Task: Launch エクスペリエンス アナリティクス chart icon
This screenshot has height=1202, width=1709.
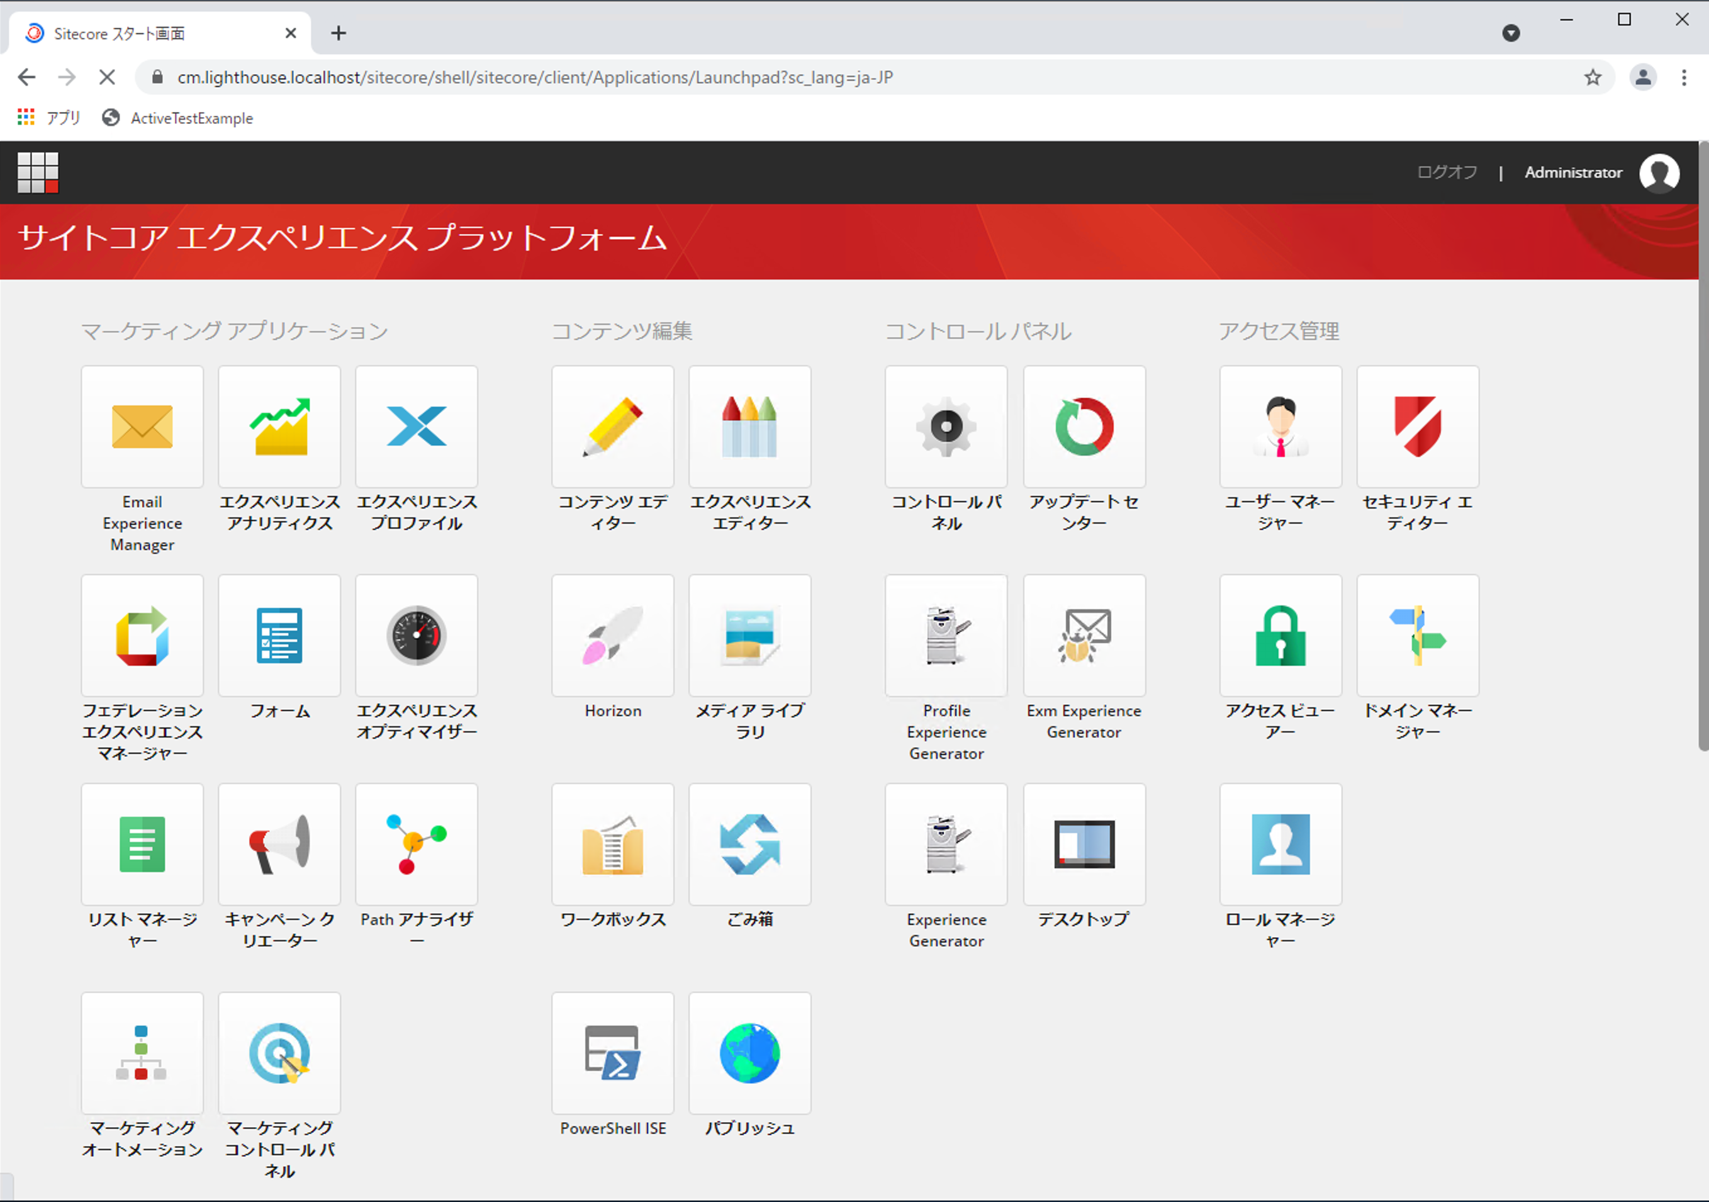Action: click(279, 427)
